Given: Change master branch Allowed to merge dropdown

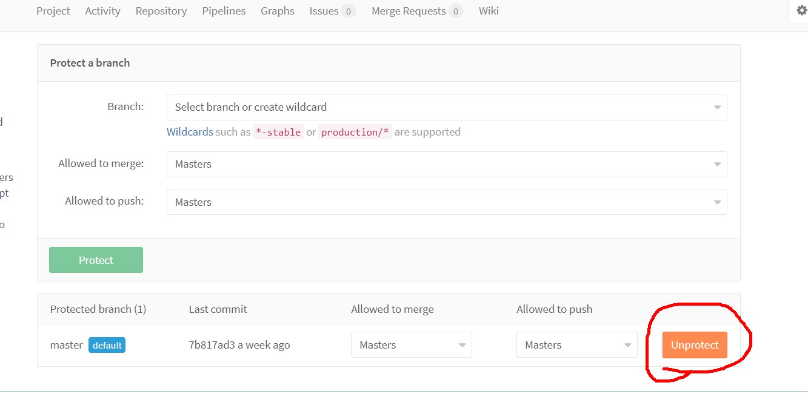Looking at the screenshot, I should (x=411, y=345).
